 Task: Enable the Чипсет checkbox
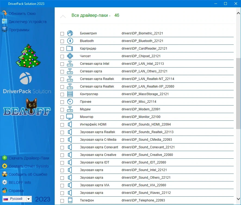[x=62, y=56]
